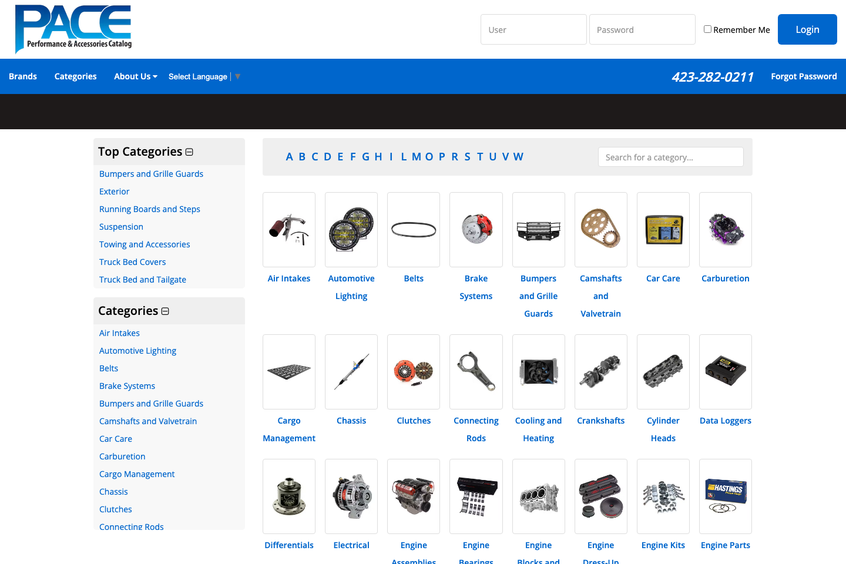This screenshot has height=564, width=846.
Task: Focus the User input field
Action: (x=533, y=29)
